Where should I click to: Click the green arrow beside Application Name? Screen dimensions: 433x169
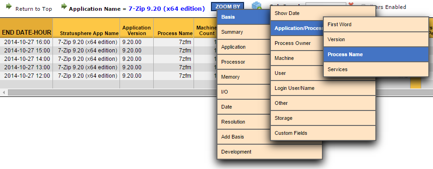click(64, 6)
